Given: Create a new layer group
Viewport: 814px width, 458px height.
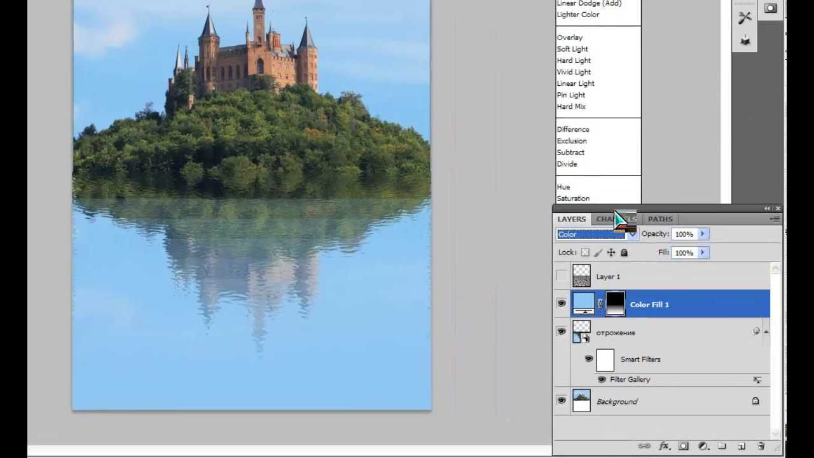Looking at the screenshot, I should [722, 447].
